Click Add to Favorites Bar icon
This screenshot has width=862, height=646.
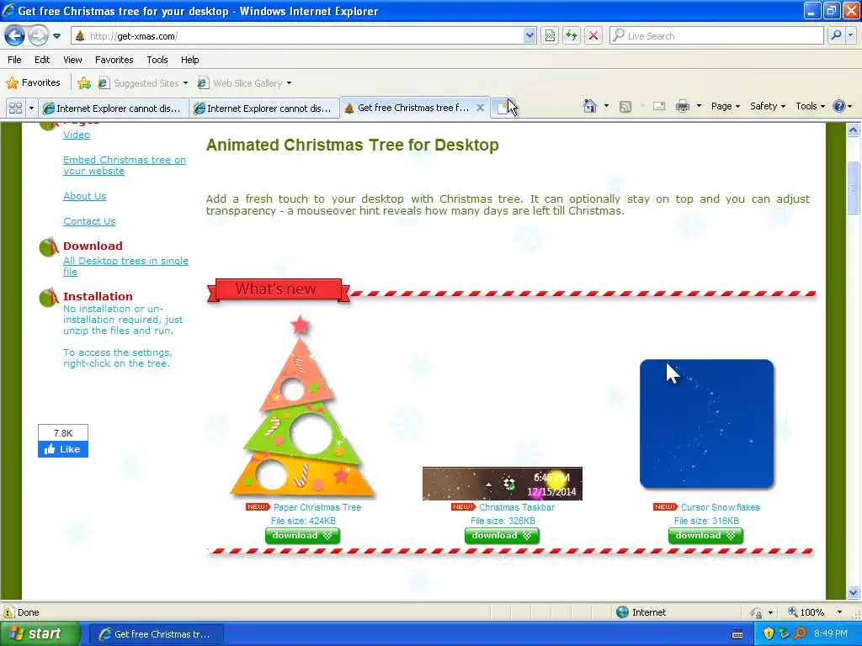[84, 83]
